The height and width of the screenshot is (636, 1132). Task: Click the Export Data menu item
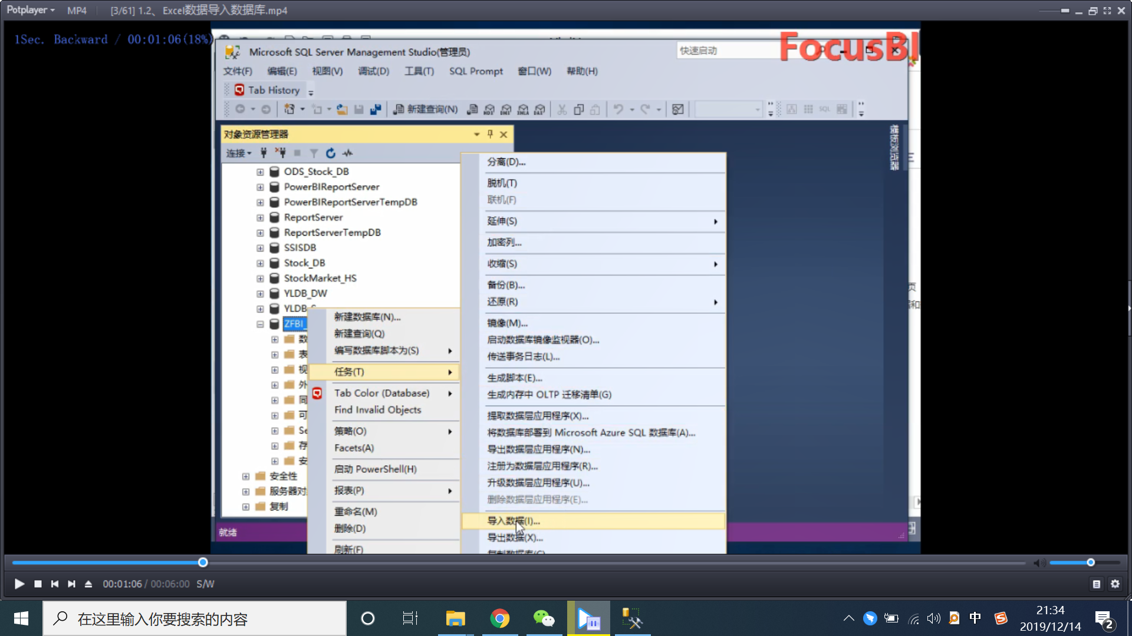pyautogui.click(x=514, y=538)
